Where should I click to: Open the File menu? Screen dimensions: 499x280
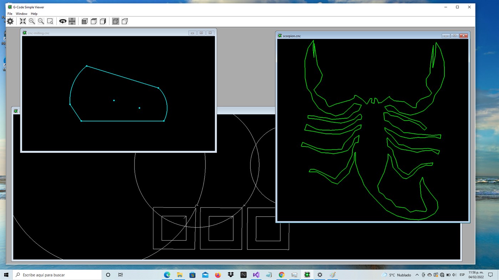(x=9, y=14)
